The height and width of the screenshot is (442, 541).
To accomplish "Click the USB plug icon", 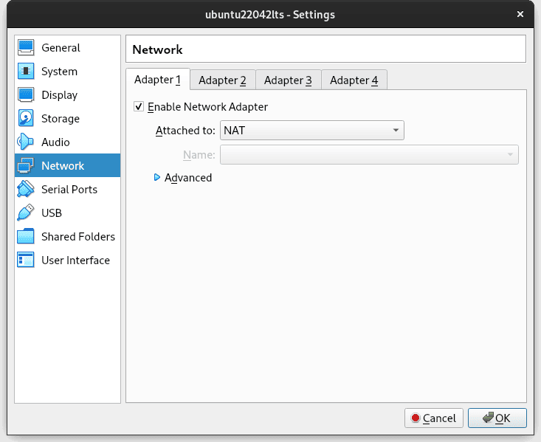I will click(x=26, y=213).
